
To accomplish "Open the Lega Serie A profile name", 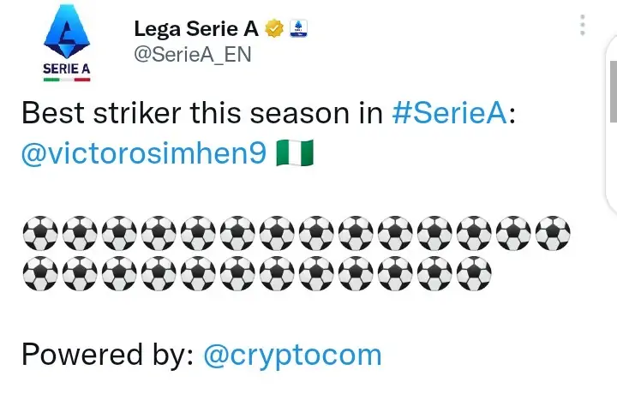I will coord(196,28).
